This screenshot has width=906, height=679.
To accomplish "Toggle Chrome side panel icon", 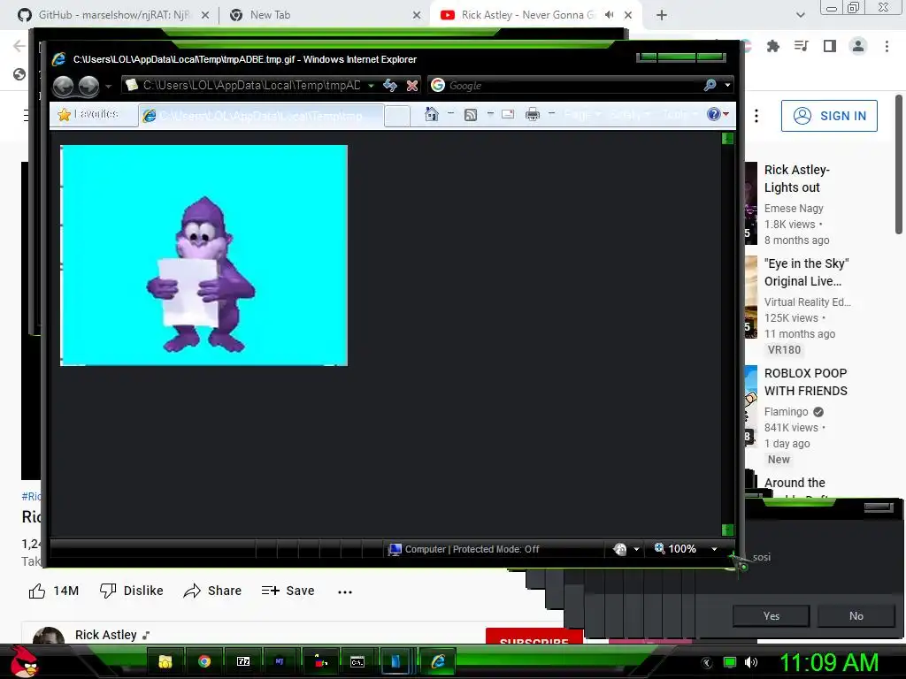I will point(830,46).
